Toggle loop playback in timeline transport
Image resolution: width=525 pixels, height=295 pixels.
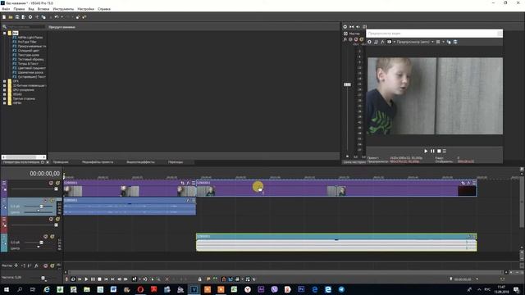pyautogui.click(x=73, y=279)
